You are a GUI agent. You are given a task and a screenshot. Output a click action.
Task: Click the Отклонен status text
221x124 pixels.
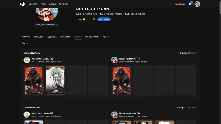[191, 108]
